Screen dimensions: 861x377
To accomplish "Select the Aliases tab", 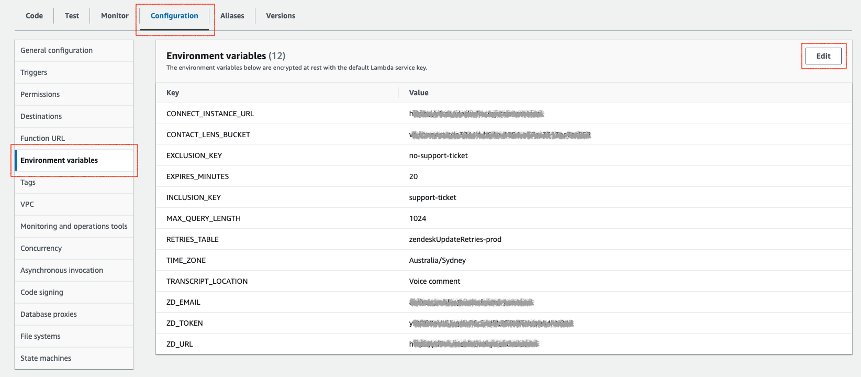I will (232, 16).
